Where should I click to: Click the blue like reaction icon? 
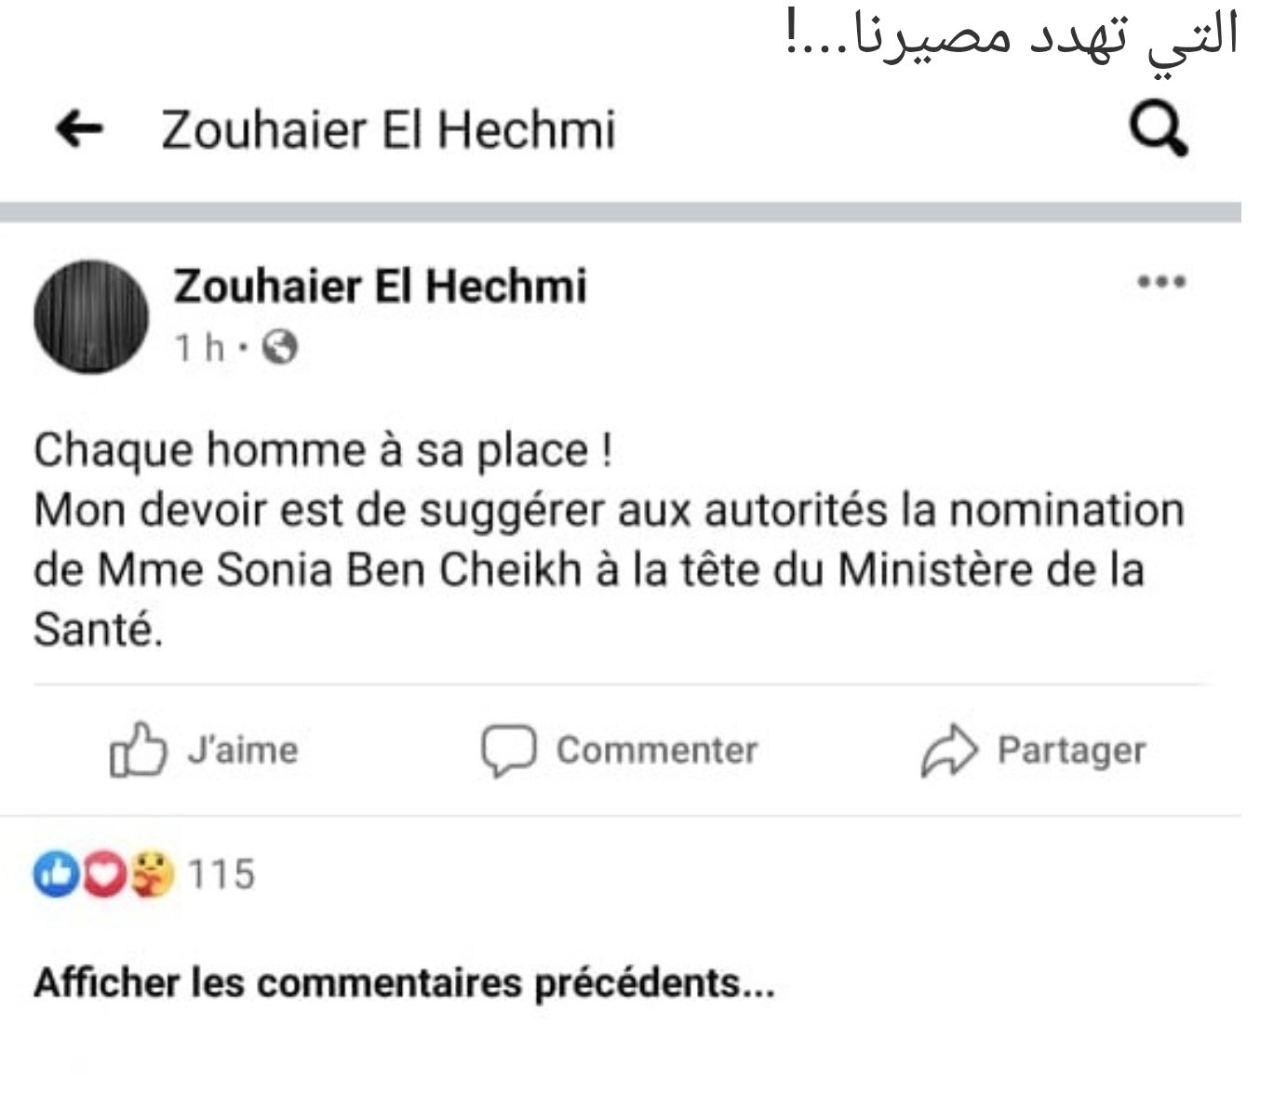[x=56, y=874]
